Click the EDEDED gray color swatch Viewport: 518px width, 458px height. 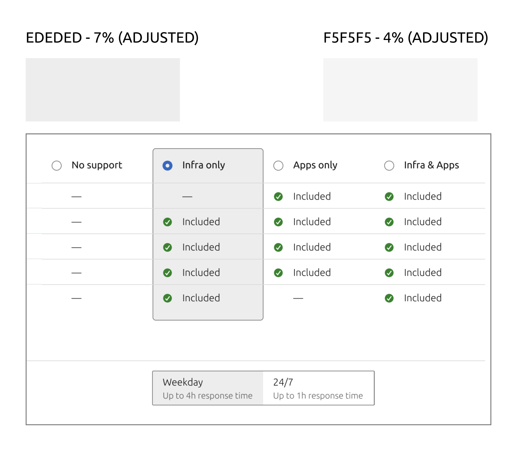click(103, 90)
